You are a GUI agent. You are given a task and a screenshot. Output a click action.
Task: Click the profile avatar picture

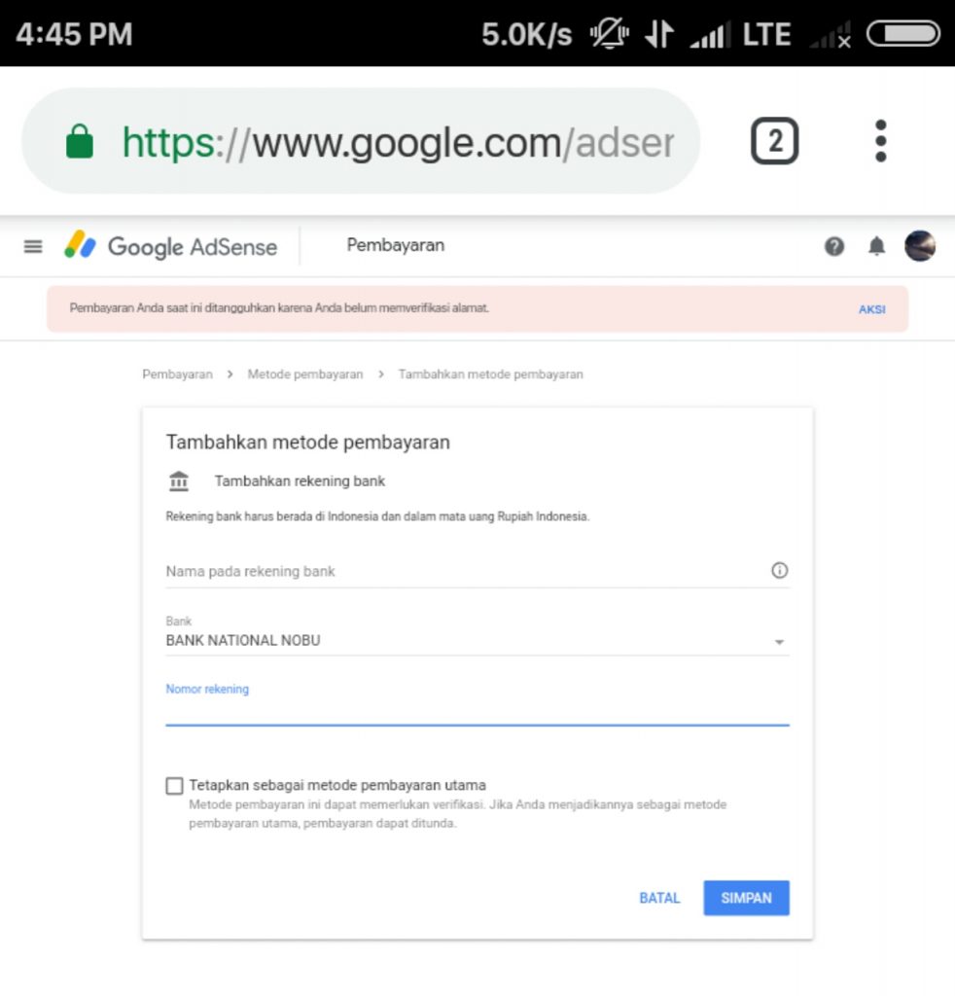pos(921,246)
